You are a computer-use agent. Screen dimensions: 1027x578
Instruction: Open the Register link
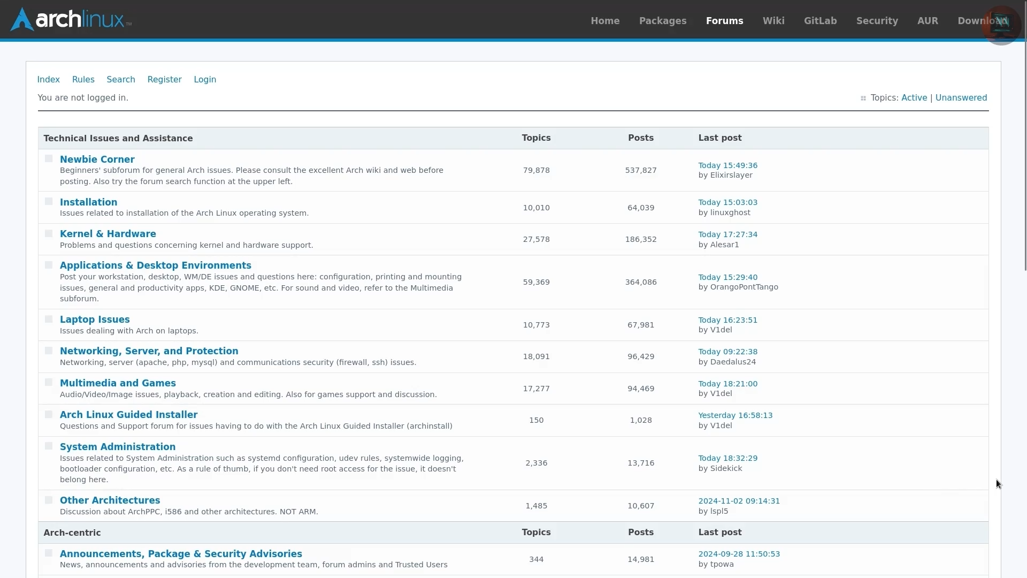tap(164, 79)
